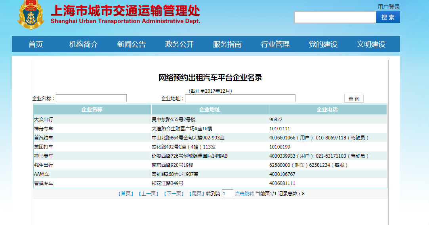
Task: Select the AA租车 company name cell
Action: [x=42, y=174]
